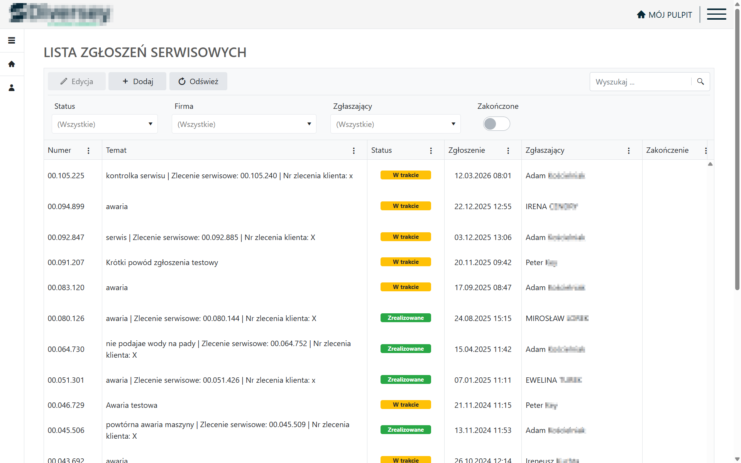Open the Numer column options menu
The height and width of the screenshot is (463, 741).
click(x=88, y=151)
